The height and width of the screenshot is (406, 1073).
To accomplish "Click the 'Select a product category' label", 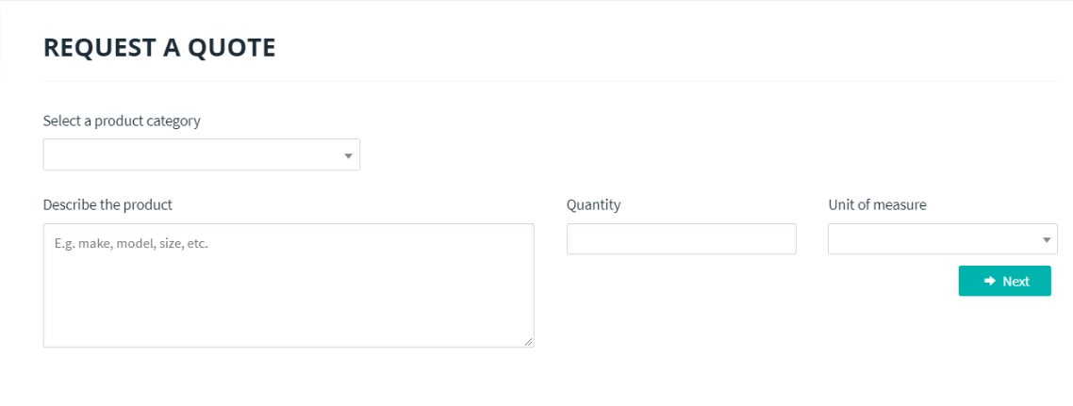I will point(122,121).
